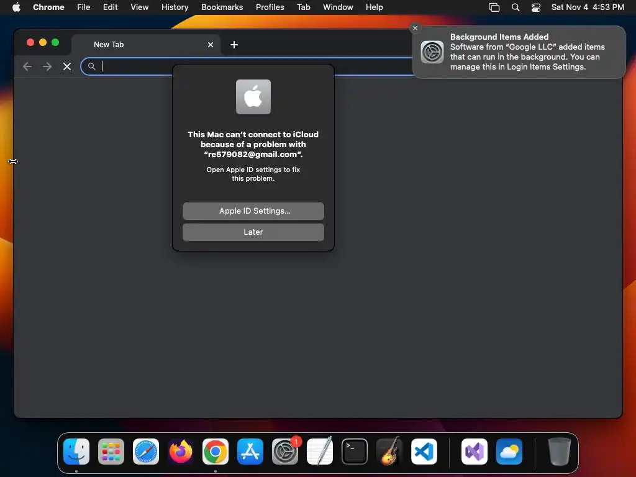636x477 pixels.
Task: Open the App Store from the dock
Action: coord(250,452)
